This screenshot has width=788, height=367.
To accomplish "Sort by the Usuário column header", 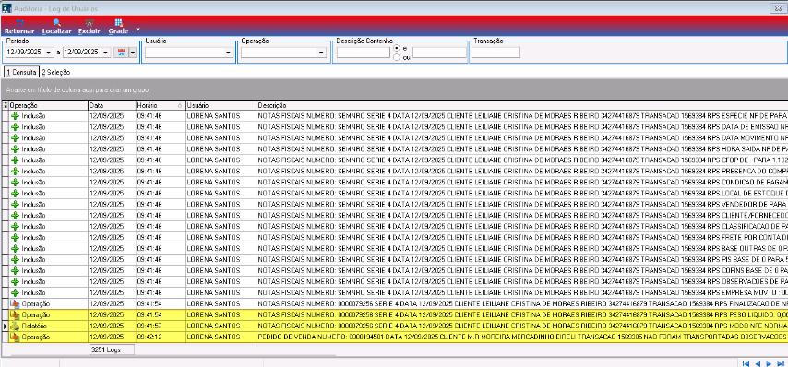I will pos(221,105).
